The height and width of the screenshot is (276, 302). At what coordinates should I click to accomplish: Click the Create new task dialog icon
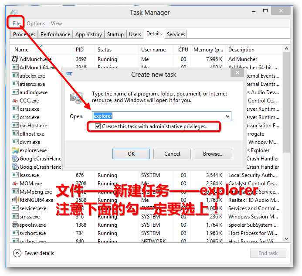(x=69, y=74)
